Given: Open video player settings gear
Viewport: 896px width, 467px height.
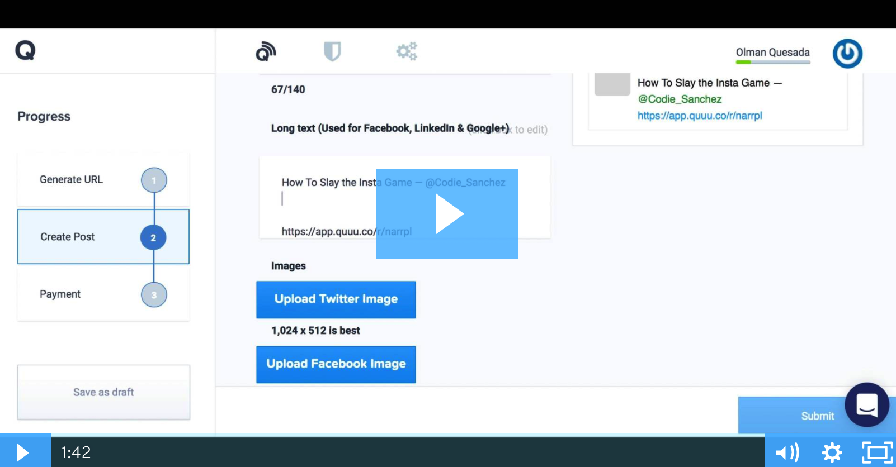Looking at the screenshot, I should tap(832, 452).
